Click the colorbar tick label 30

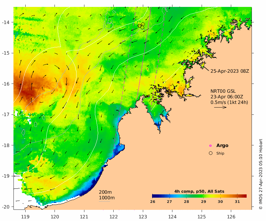(x=220, y=202)
